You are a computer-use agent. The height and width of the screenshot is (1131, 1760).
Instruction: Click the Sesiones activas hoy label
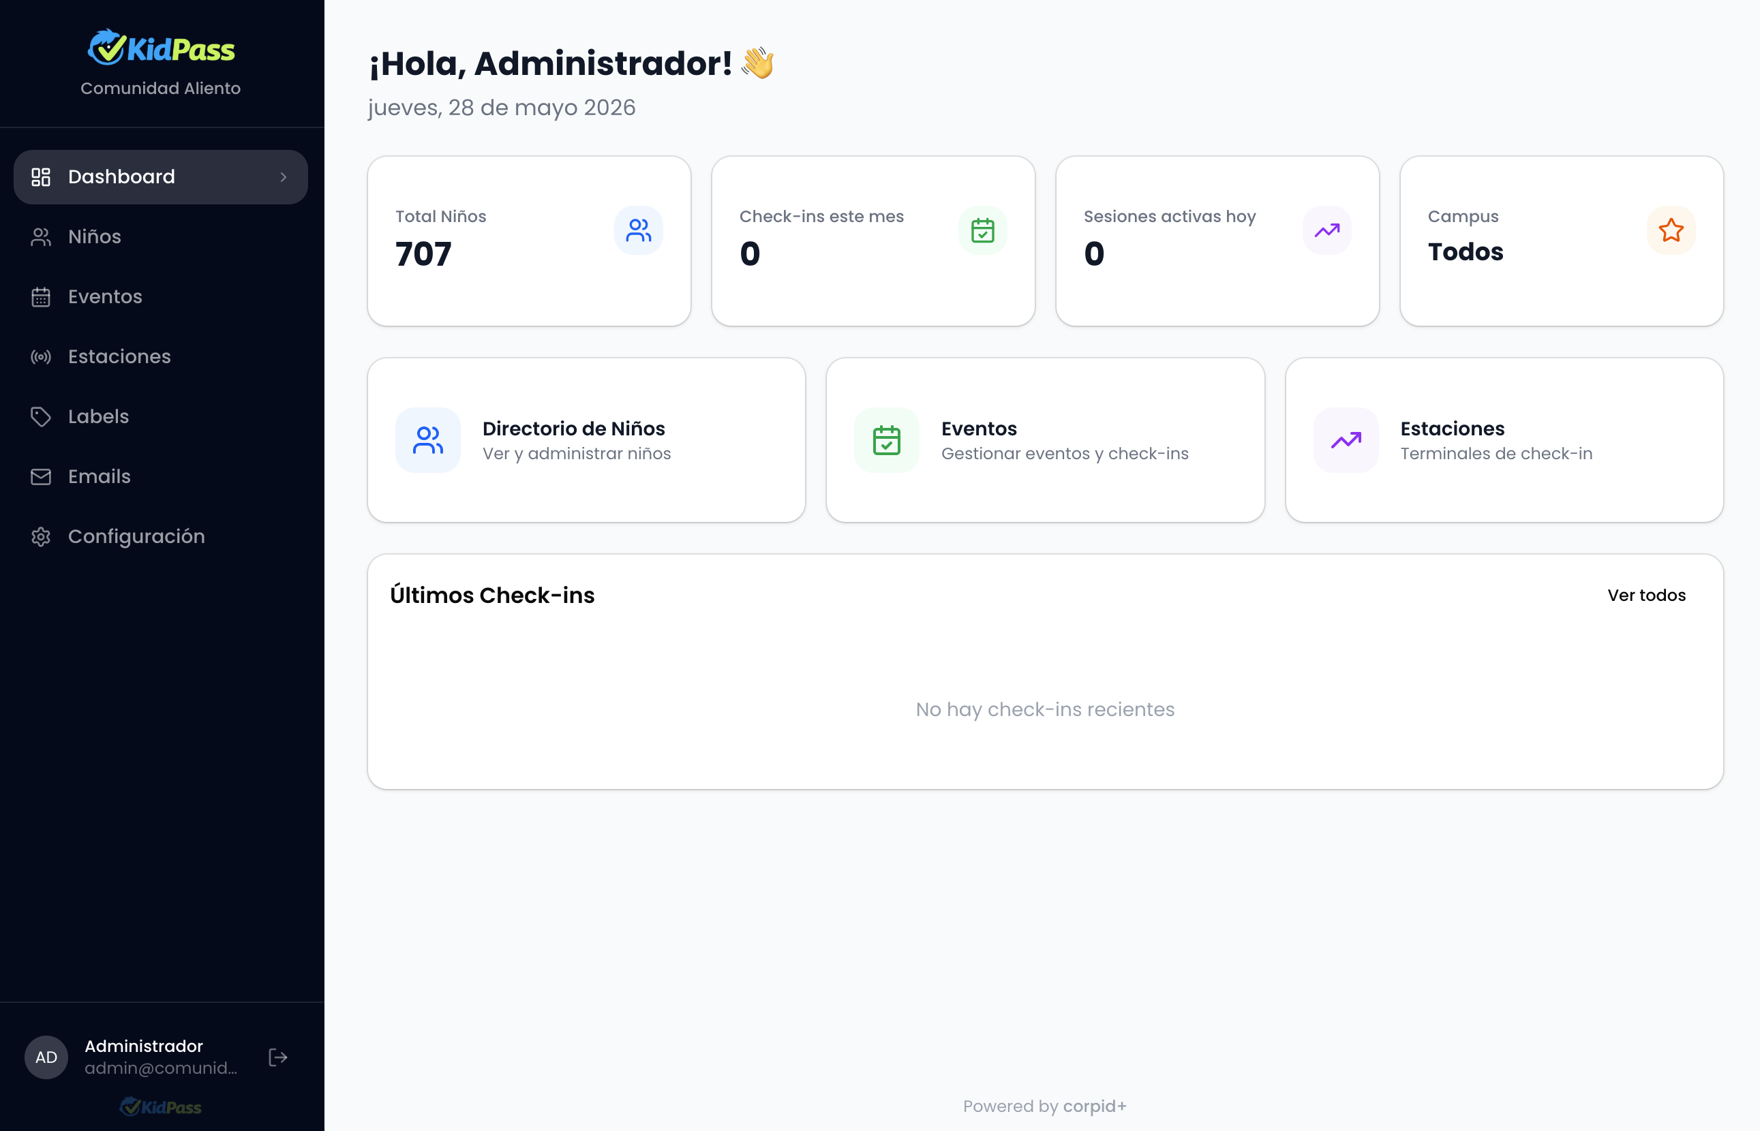tap(1170, 217)
